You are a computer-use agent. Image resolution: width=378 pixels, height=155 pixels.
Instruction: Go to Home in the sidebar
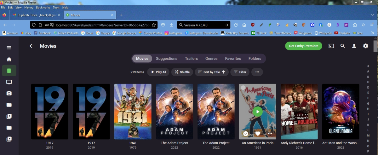point(9,59)
